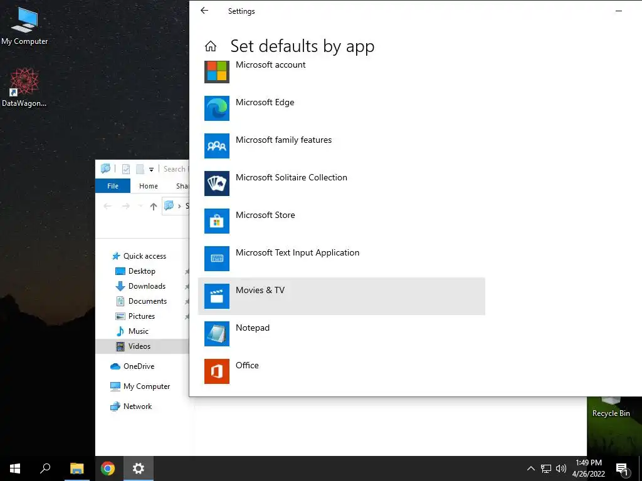Click the forward arrow in File Explorer
Screen dimensions: 642x481
[x=125, y=207]
